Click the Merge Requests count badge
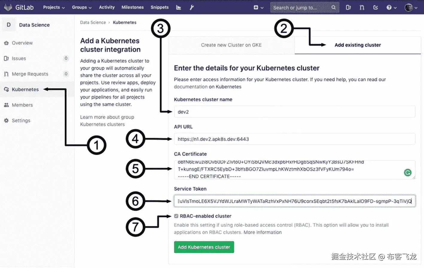The height and width of the screenshot is (268, 424). click(66, 74)
